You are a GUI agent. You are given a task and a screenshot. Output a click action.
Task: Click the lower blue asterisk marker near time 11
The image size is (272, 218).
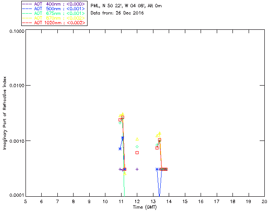(120, 149)
